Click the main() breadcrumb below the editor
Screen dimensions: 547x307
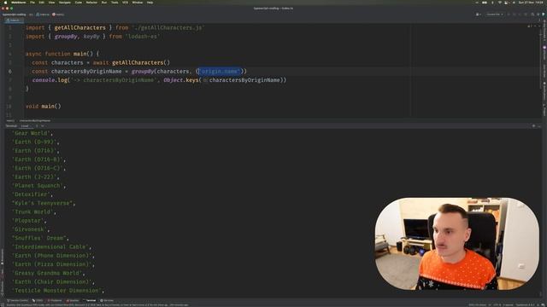(10, 121)
